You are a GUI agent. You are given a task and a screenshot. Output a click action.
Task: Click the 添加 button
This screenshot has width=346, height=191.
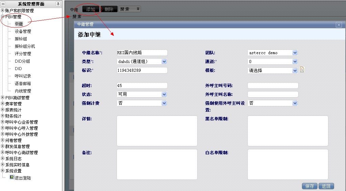coord(90,9)
